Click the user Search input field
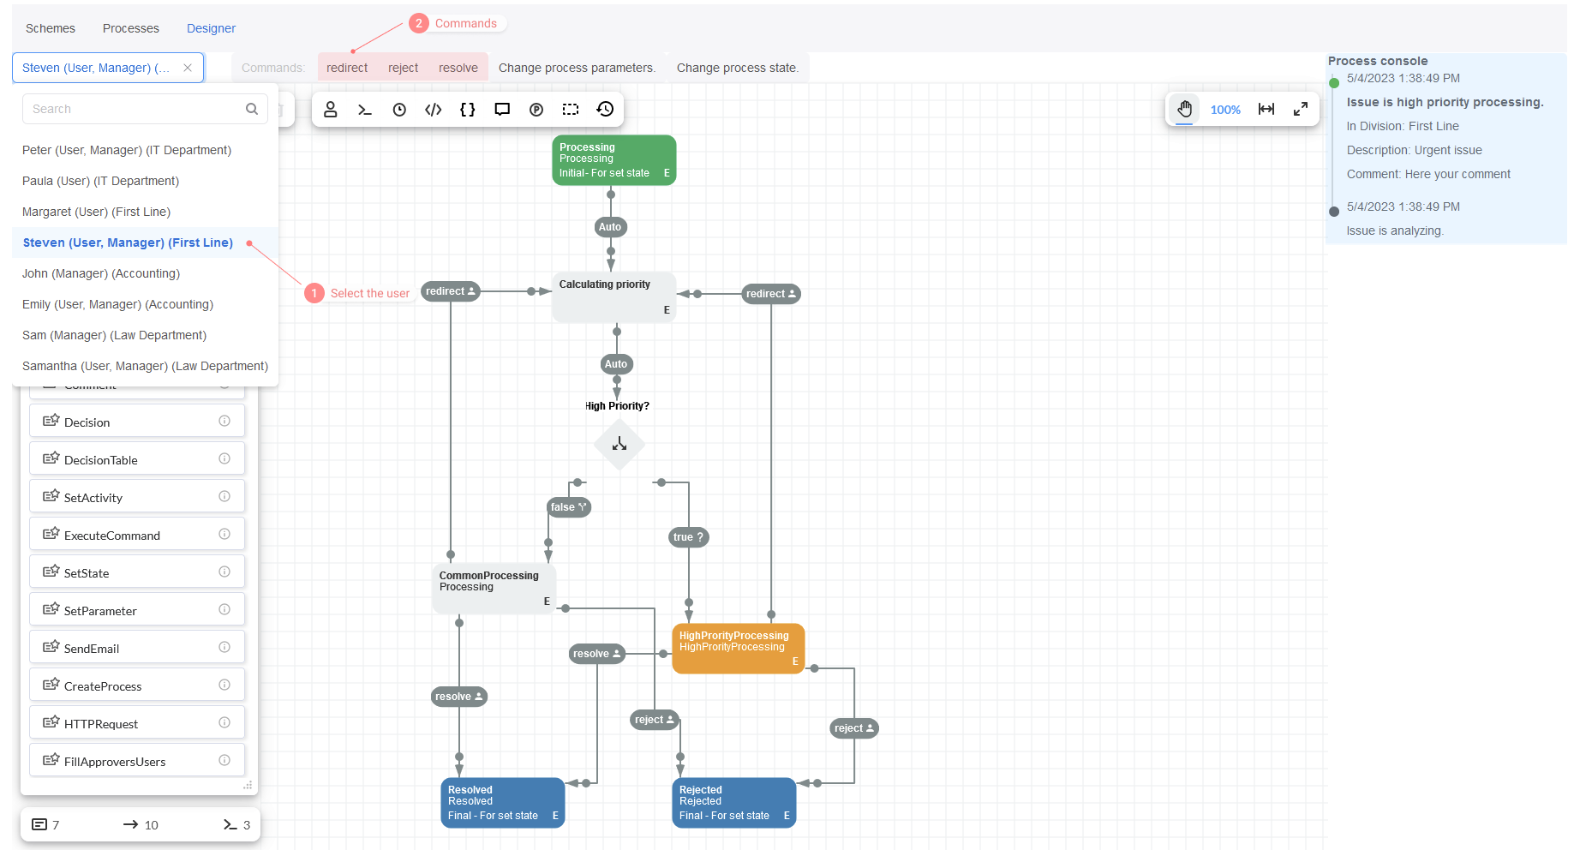 click(137, 109)
